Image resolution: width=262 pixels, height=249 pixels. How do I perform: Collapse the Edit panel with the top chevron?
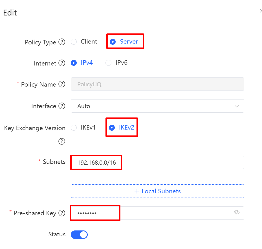(x=260, y=11)
